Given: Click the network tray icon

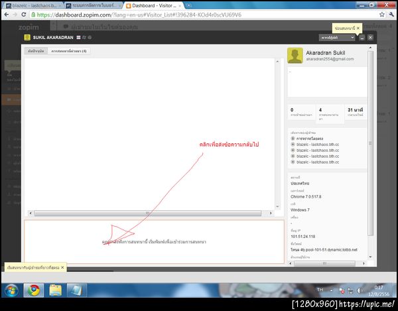Looking at the screenshot, I should (x=350, y=290).
